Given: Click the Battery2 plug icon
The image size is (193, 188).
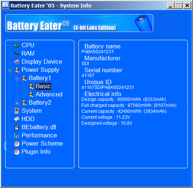Looking at the screenshot, I should point(24,103).
